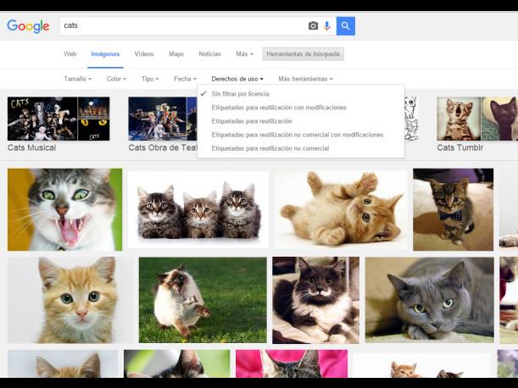Toggle Herramientas de búsqueda button
This screenshot has width=518, height=388.
[x=303, y=54]
